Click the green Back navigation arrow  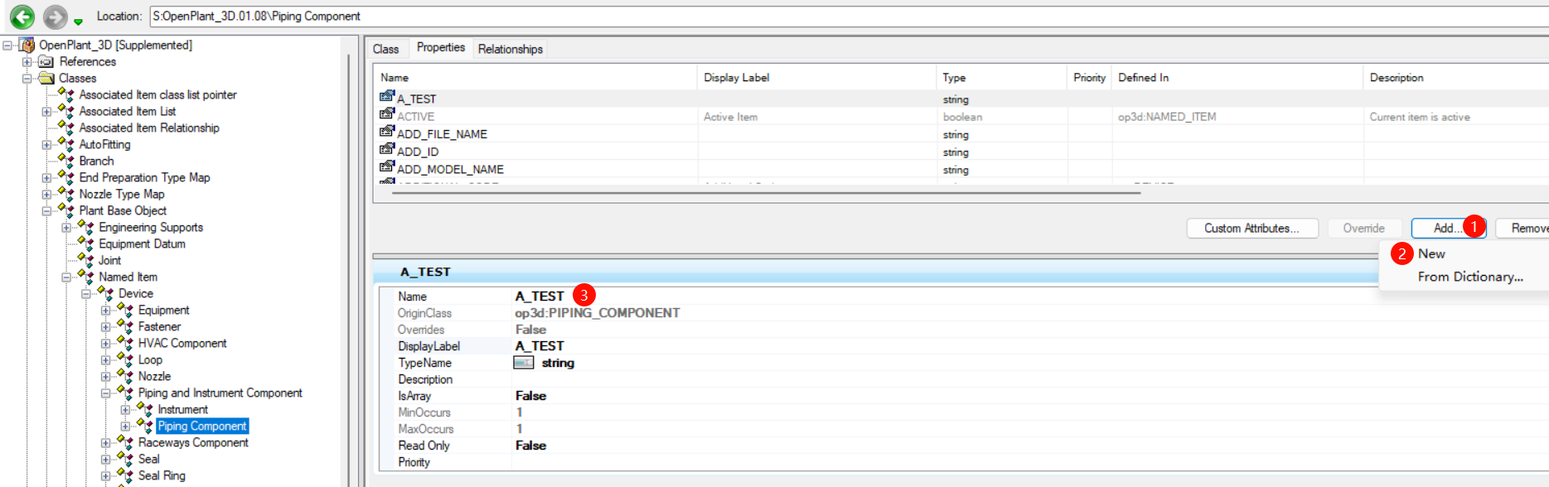click(22, 16)
